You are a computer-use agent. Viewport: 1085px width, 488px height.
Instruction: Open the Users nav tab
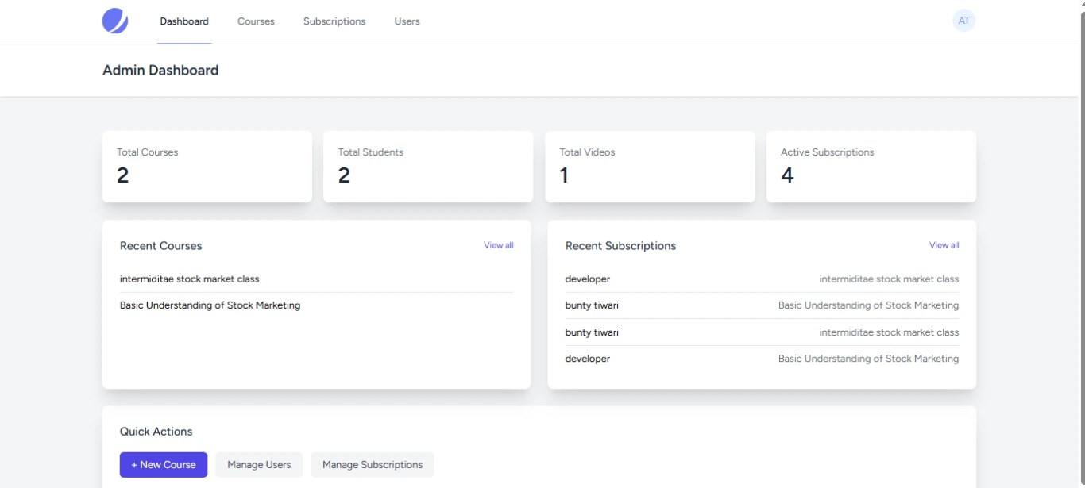407,21
